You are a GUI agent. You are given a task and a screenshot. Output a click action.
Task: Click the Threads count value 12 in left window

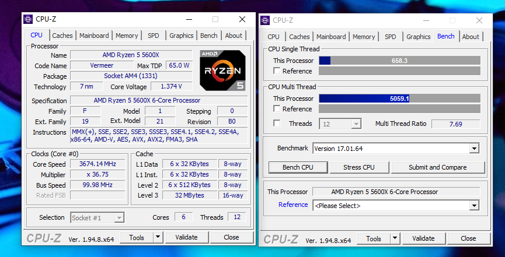click(x=237, y=217)
